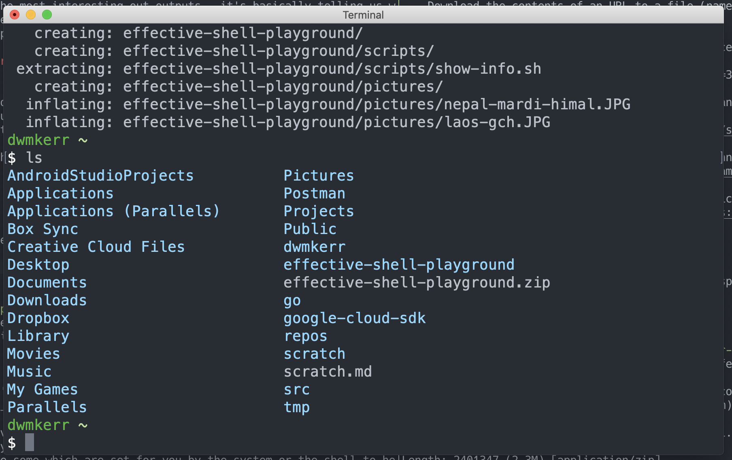Click the Applications directory entry
The image size is (732, 460).
(60, 194)
